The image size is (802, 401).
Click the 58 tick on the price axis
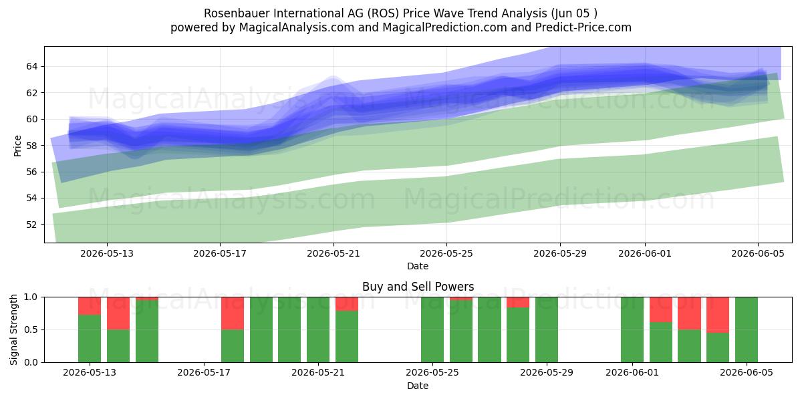click(x=33, y=145)
